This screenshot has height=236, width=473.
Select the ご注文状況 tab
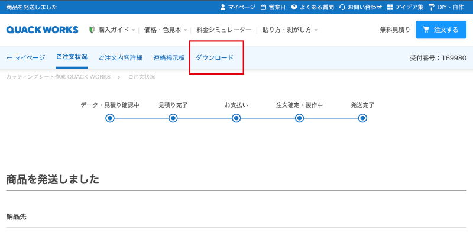coord(72,57)
